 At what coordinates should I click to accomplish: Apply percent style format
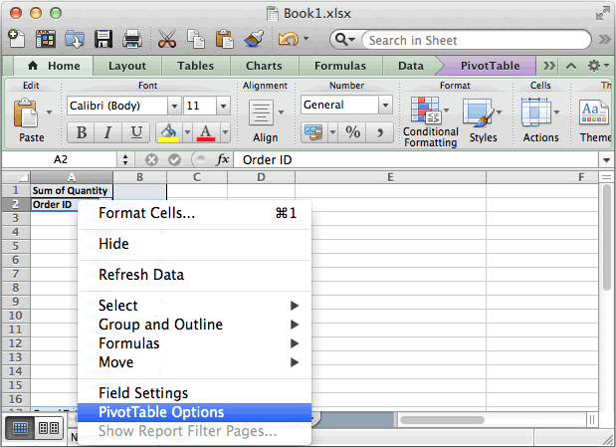tap(352, 132)
